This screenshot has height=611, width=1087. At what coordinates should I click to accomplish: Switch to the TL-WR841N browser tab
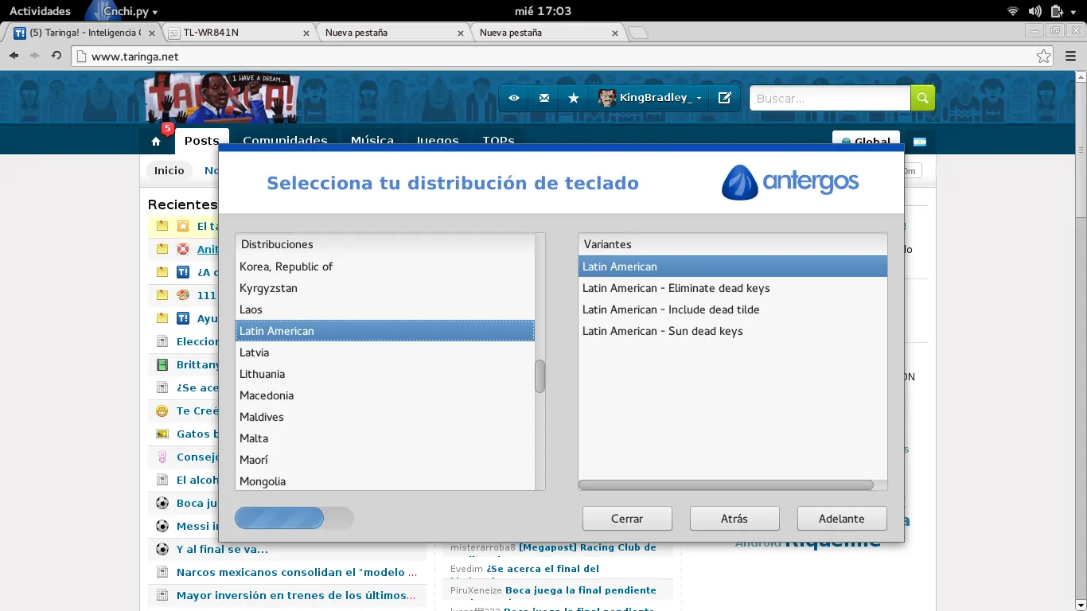click(239, 33)
